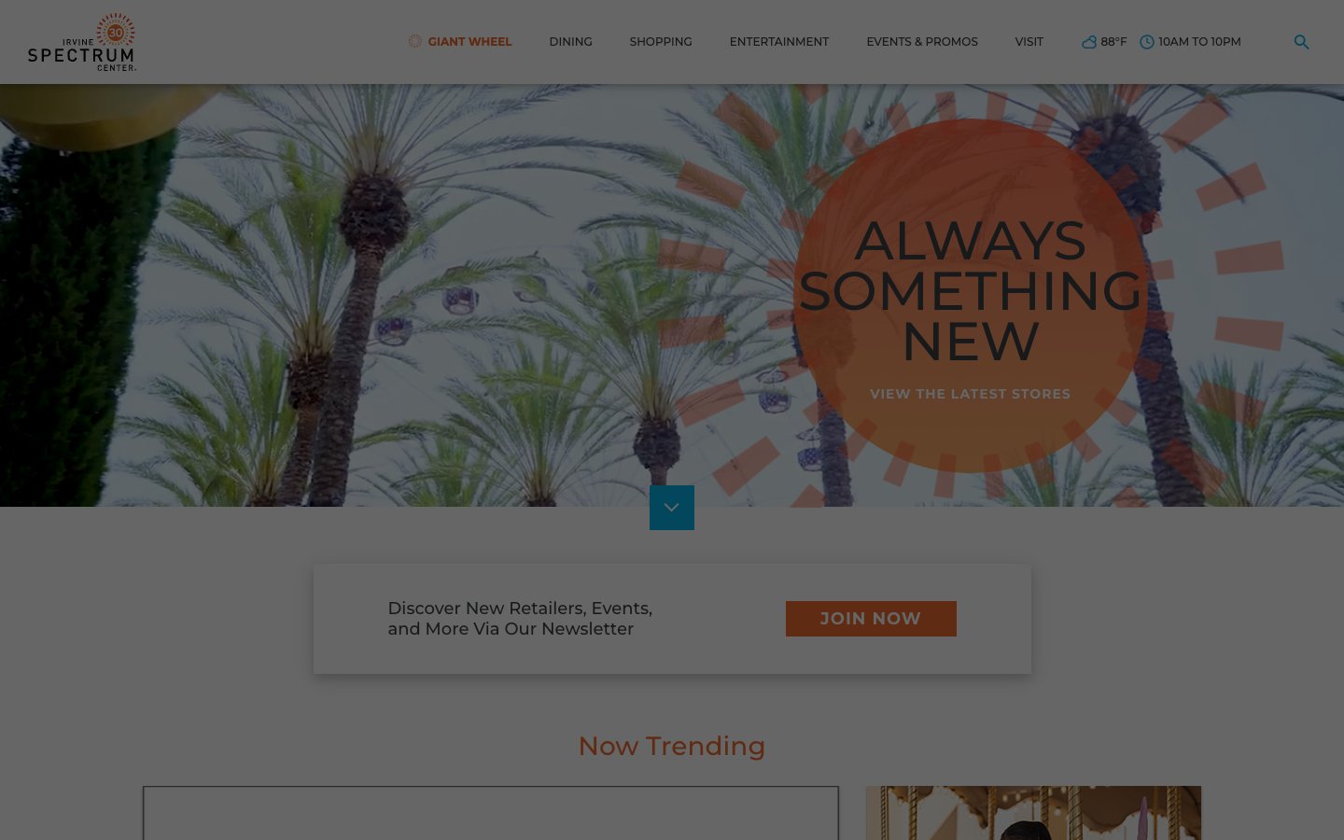Click the empty trending card frame
This screenshot has height=840, width=1344.
[x=491, y=813]
